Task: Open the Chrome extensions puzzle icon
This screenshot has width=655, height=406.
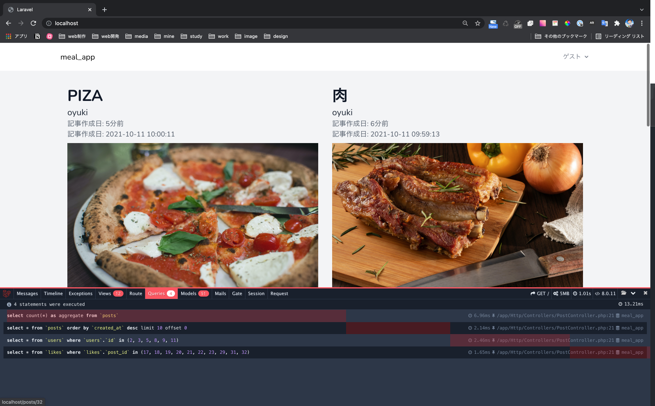Action: click(x=616, y=24)
